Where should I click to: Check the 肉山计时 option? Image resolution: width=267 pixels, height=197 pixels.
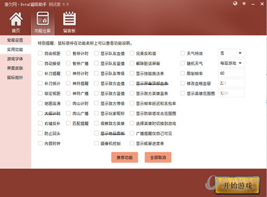(68, 103)
